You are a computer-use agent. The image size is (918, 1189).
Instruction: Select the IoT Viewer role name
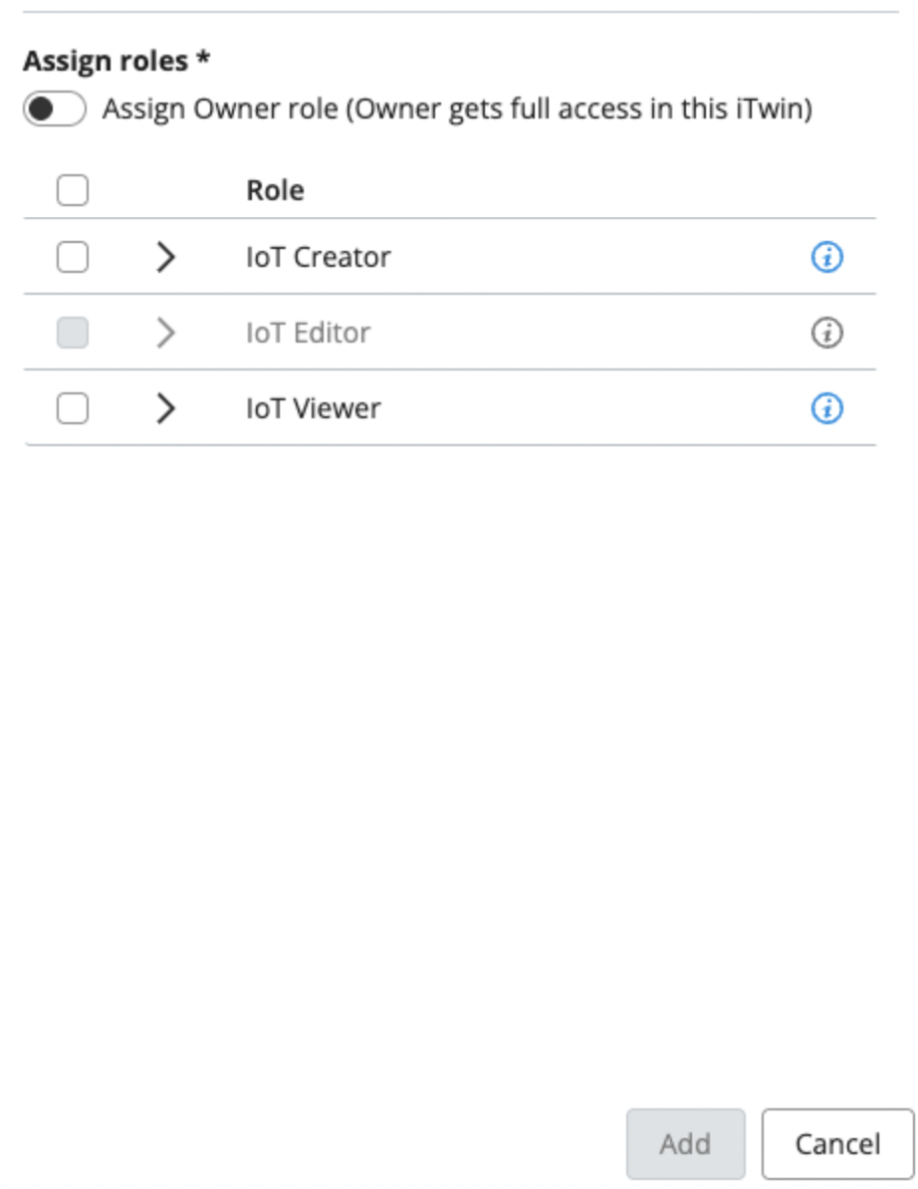[x=314, y=408]
